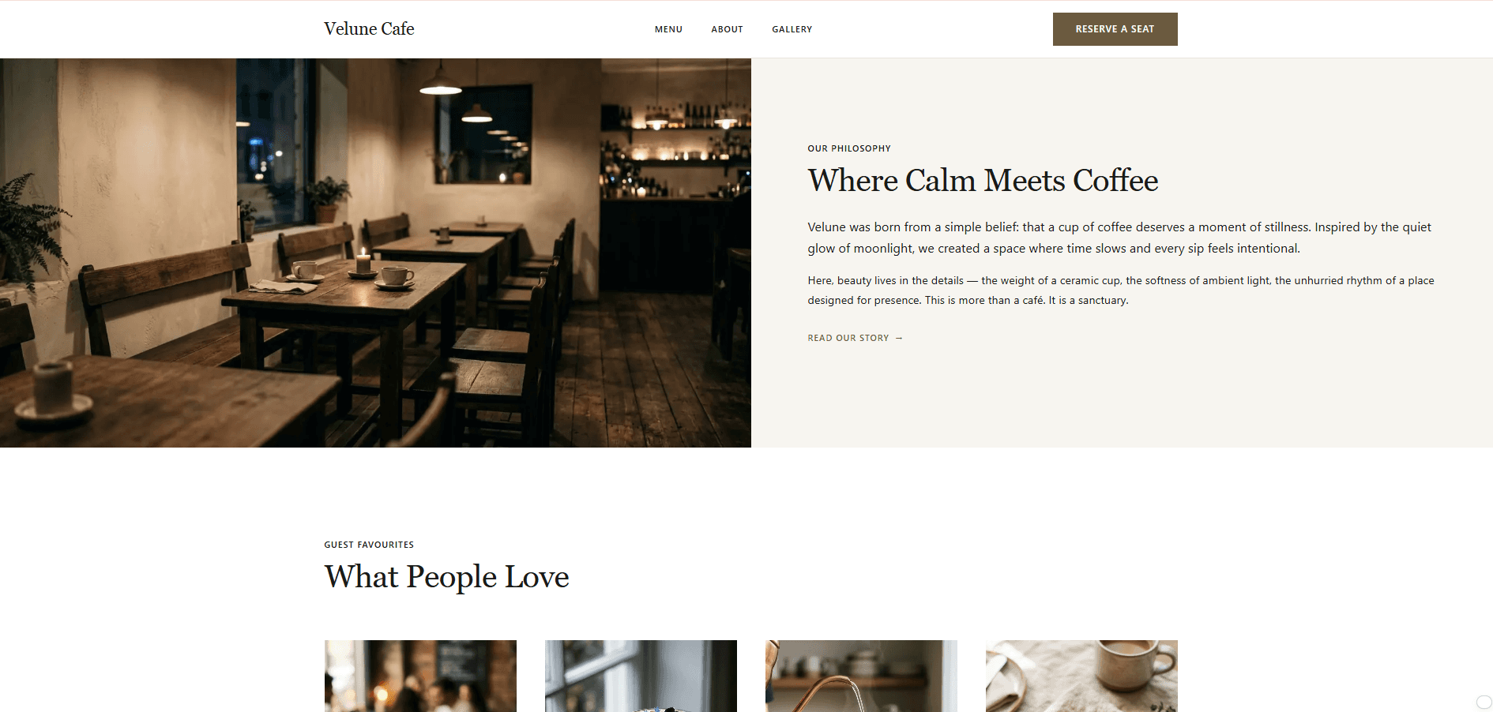Click the paragraph starting 'Velune was born'

click(1119, 238)
